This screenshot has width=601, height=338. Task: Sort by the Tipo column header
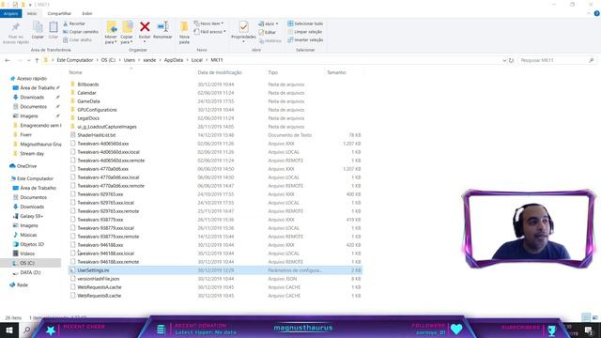pyautogui.click(x=273, y=72)
